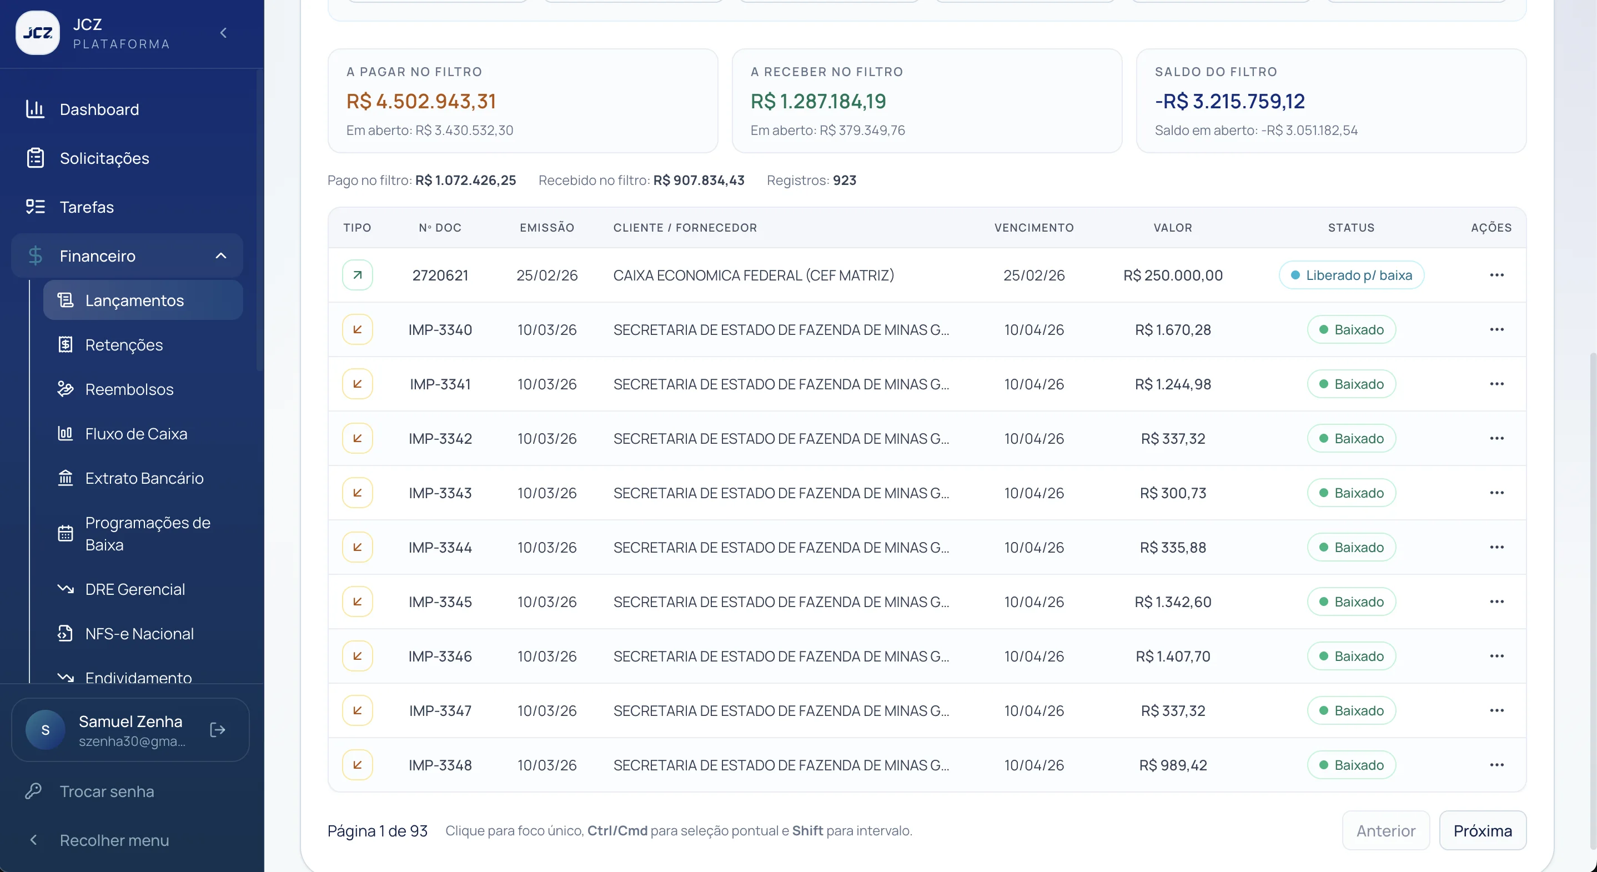Click the JCZ logo icon
Screen dimensions: 1597x872
38,33
